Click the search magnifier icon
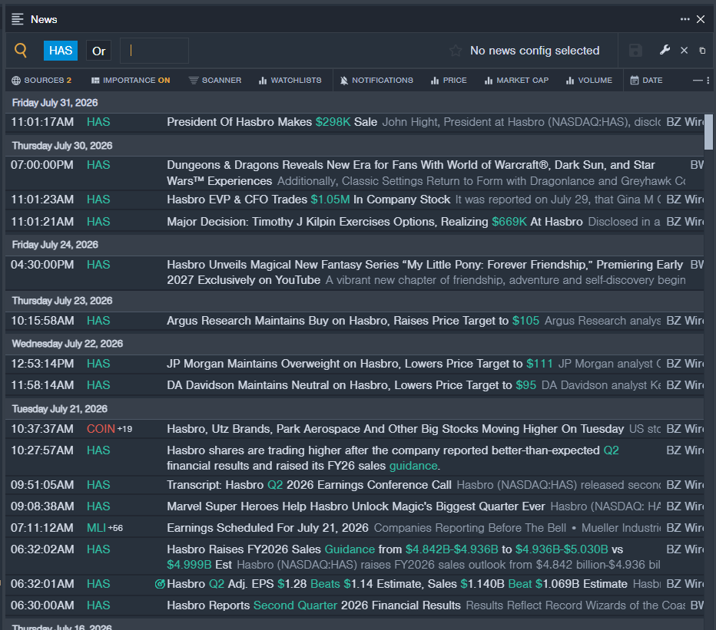This screenshot has width=716, height=630. pyautogui.click(x=21, y=50)
